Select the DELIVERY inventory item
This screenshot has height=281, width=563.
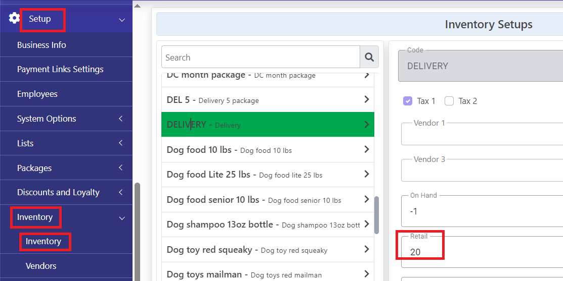pyautogui.click(x=268, y=125)
